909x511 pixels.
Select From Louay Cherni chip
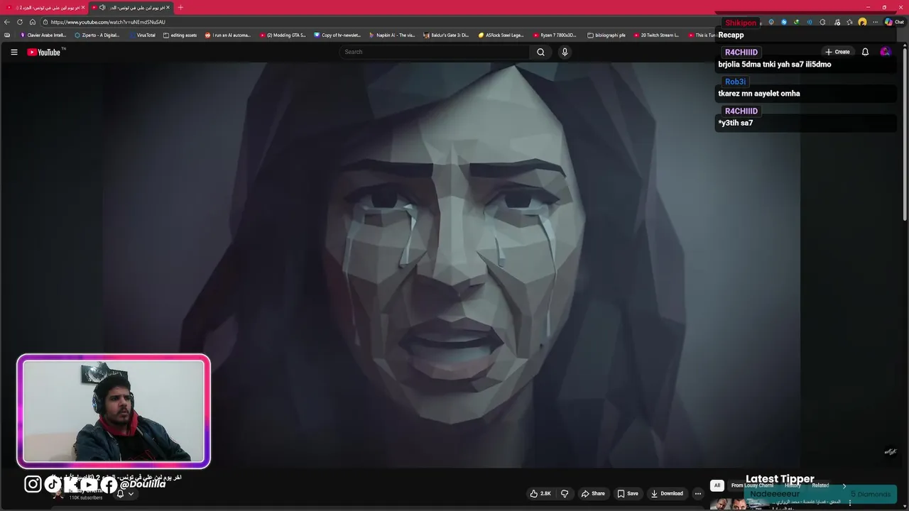pyautogui.click(x=752, y=485)
